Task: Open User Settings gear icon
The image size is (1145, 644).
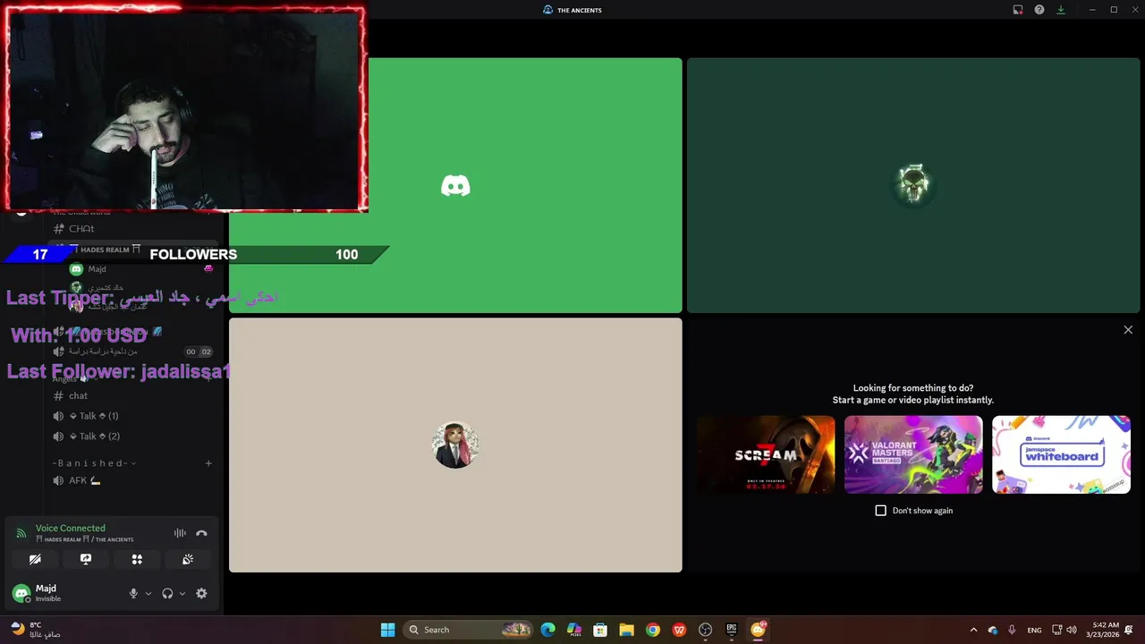Action: pyautogui.click(x=201, y=593)
